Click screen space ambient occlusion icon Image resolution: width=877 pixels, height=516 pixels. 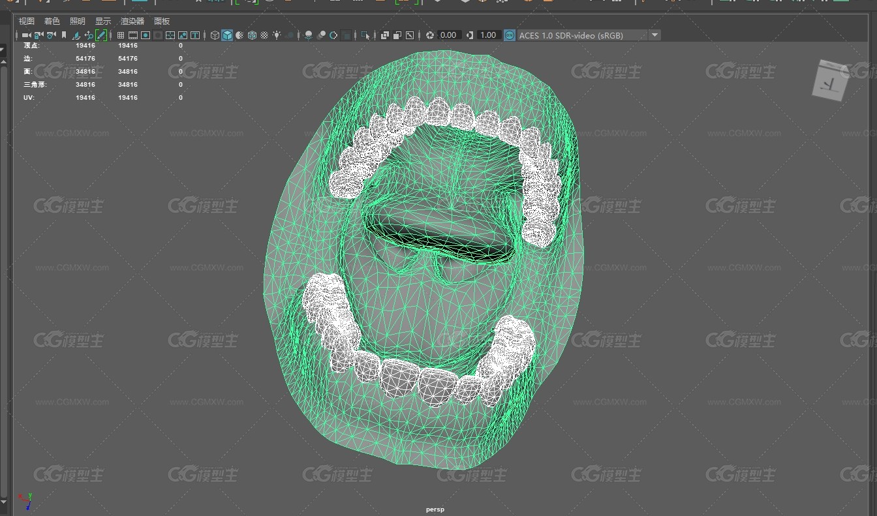(x=309, y=35)
